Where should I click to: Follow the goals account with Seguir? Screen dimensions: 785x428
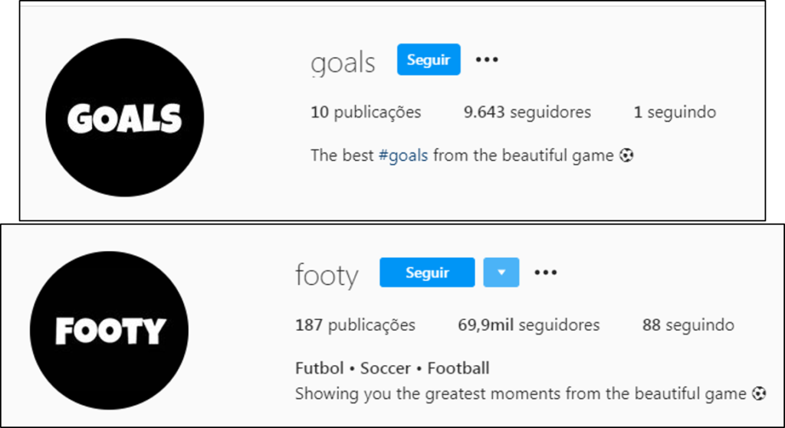[429, 60]
